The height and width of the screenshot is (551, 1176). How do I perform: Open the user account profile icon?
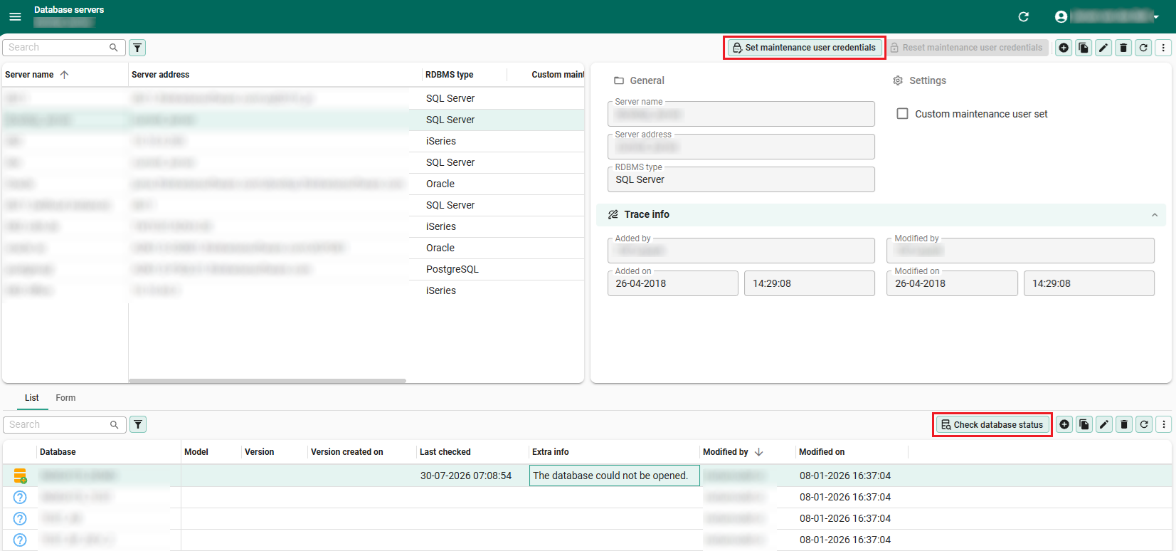(1061, 16)
